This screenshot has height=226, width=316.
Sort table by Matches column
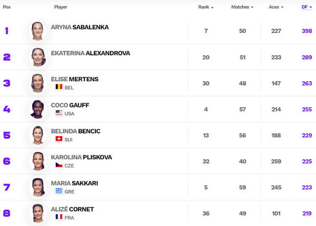click(x=242, y=7)
